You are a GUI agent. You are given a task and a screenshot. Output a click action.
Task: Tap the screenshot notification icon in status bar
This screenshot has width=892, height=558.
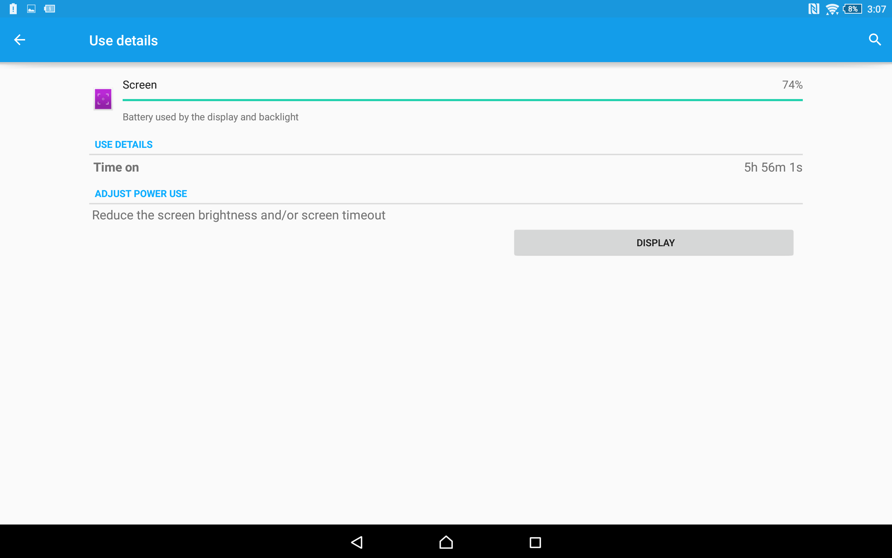pos(49,9)
